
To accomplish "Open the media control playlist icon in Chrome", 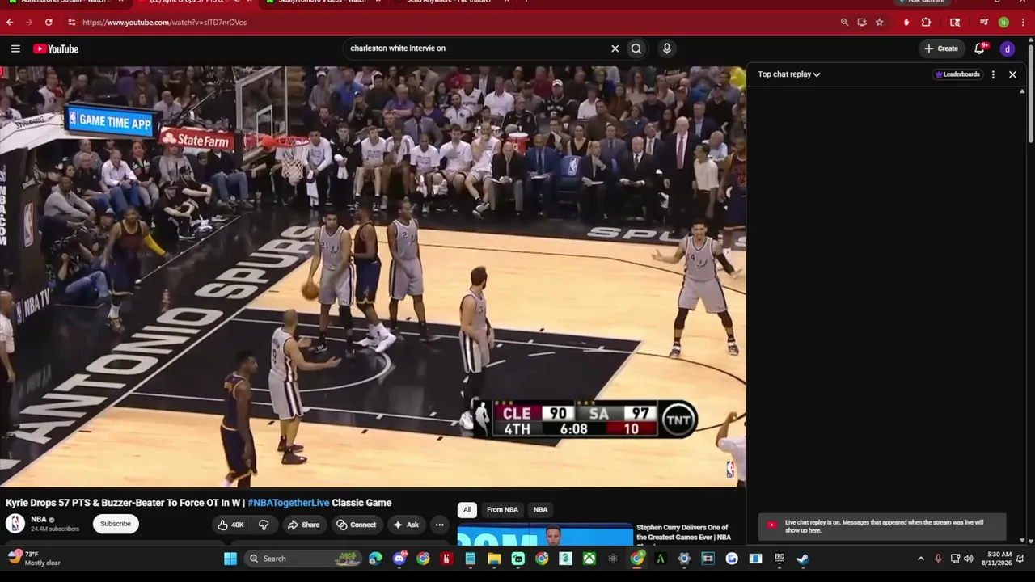I will click(984, 23).
